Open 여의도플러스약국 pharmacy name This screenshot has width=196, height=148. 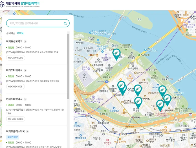tap(15, 131)
